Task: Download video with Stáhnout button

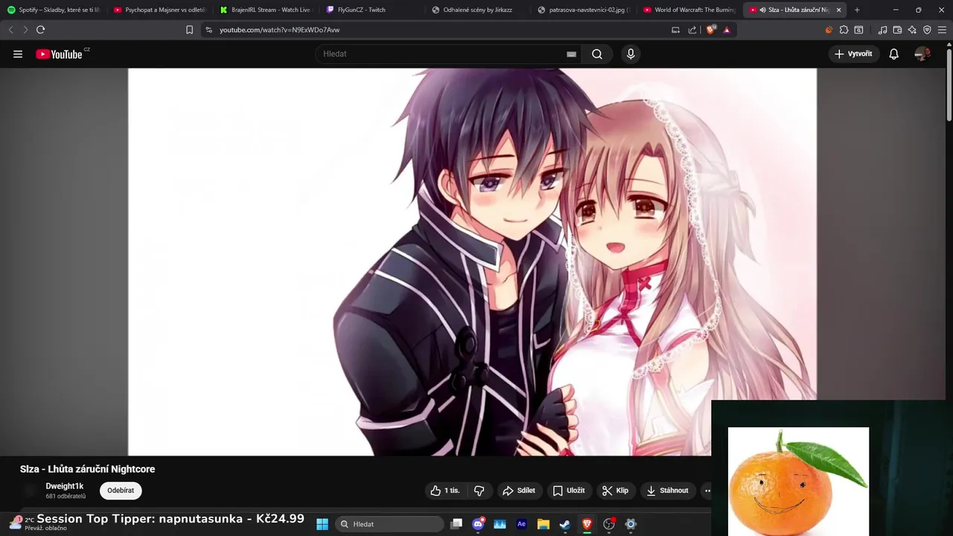Action: tap(667, 491)
